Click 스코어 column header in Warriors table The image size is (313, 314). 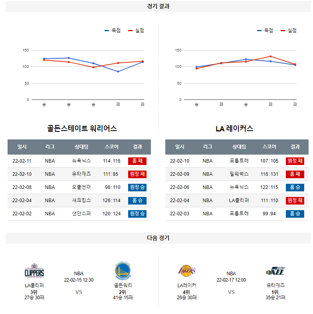112,147
